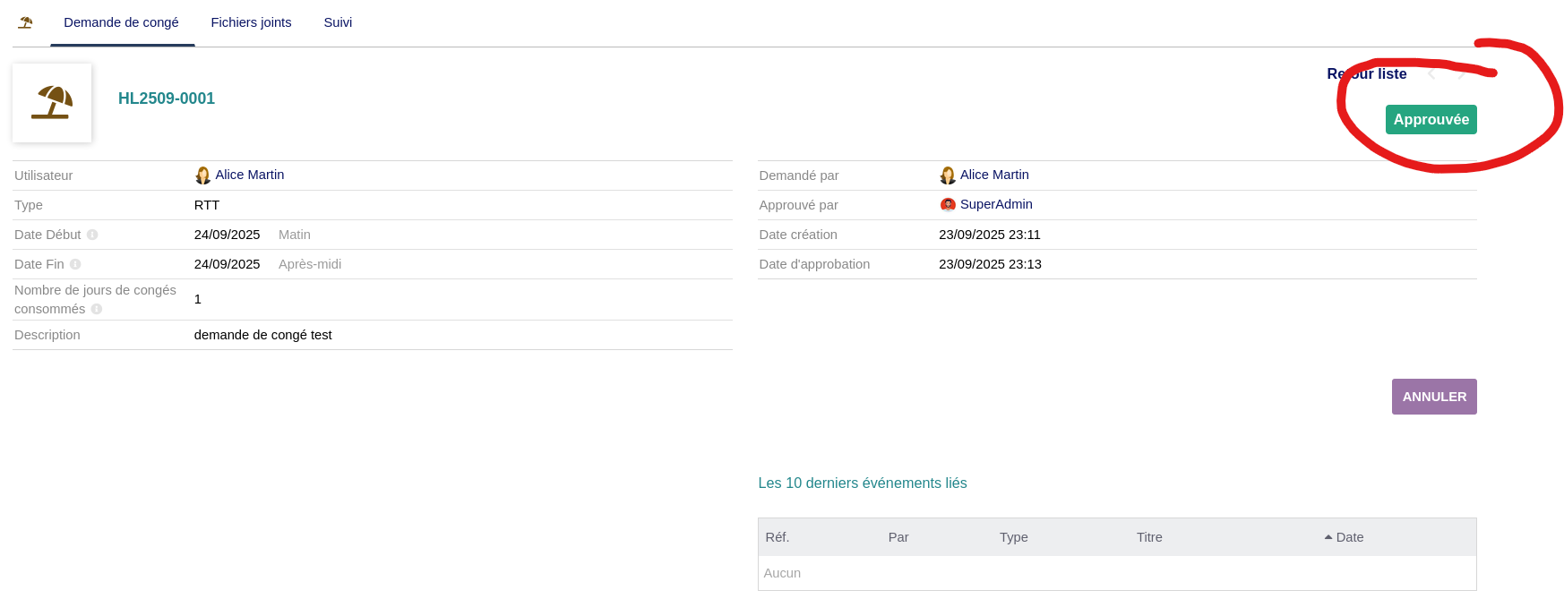Click Alice Martin's avatar in Utilisateur row

click(203, 175)
